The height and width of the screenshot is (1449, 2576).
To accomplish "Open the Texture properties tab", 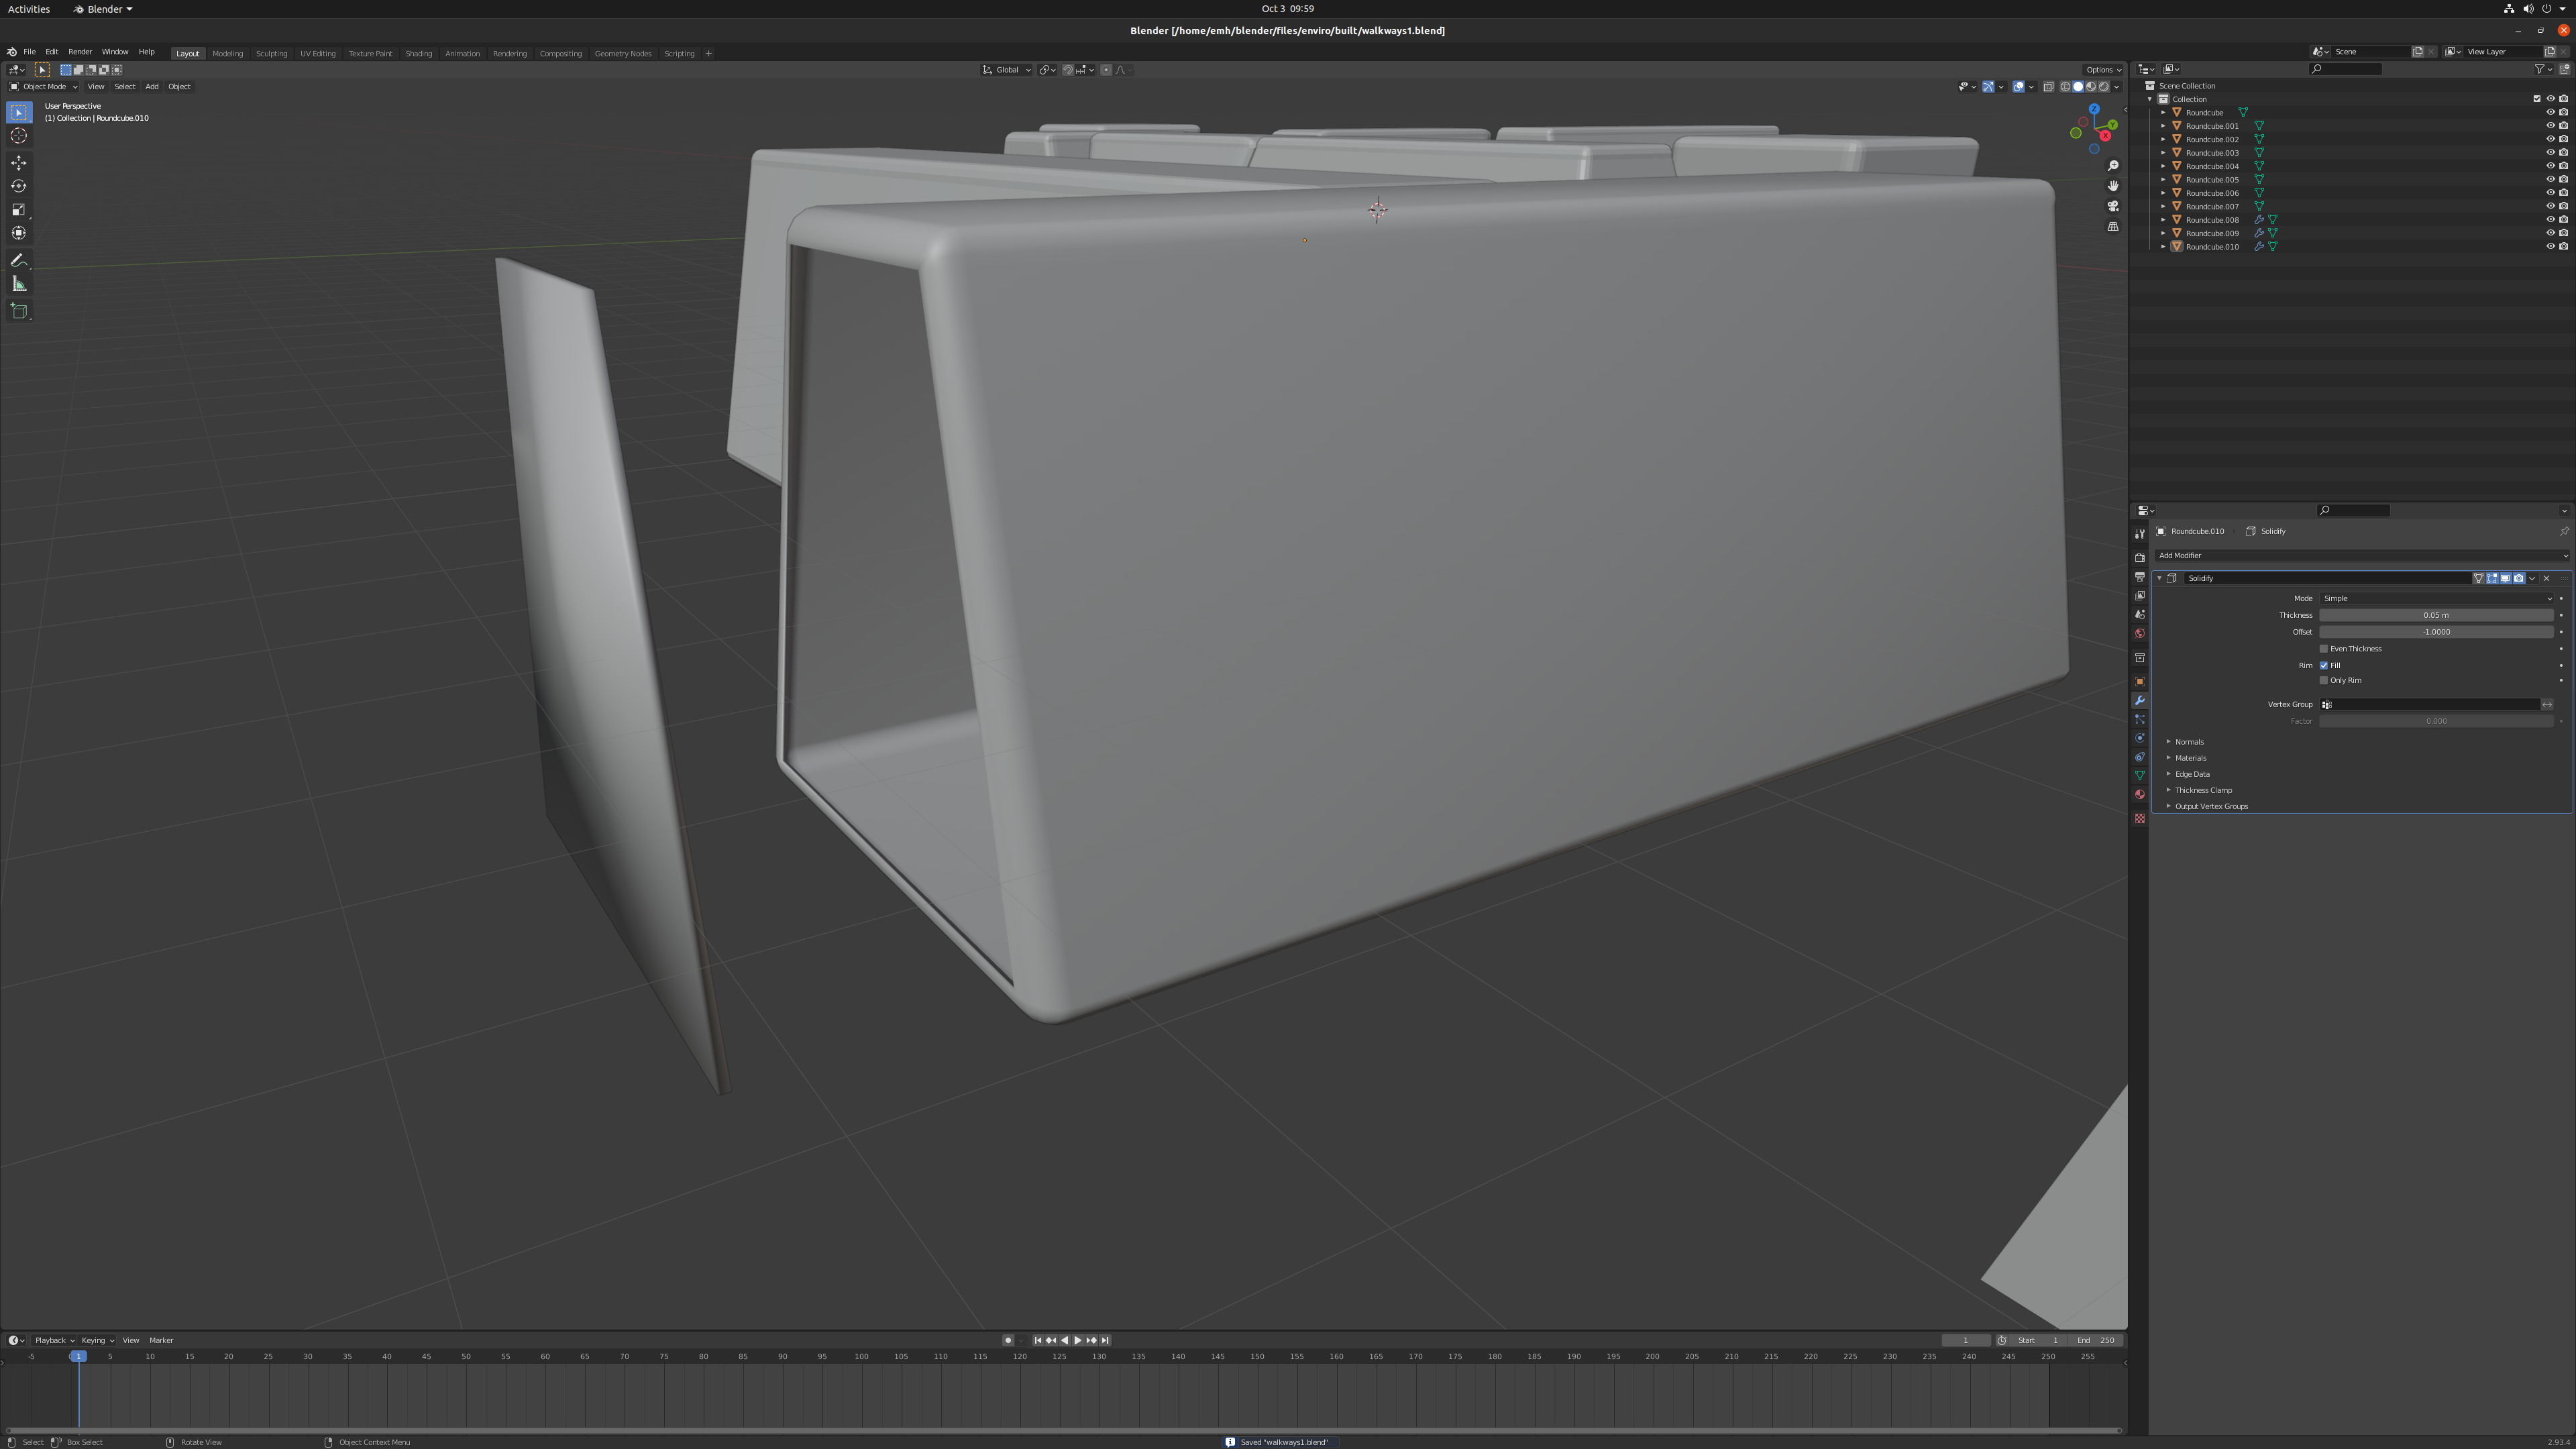I will [x=2140, y=819].
